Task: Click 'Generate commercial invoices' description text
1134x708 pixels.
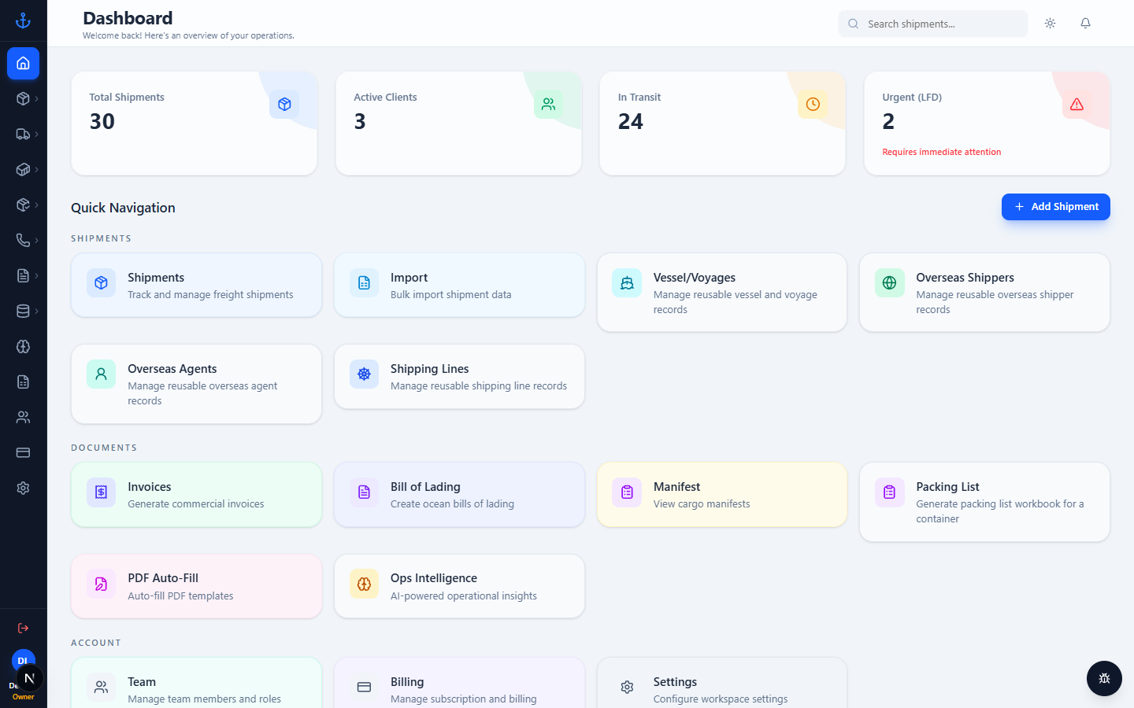Action: (x=196, y=504)
